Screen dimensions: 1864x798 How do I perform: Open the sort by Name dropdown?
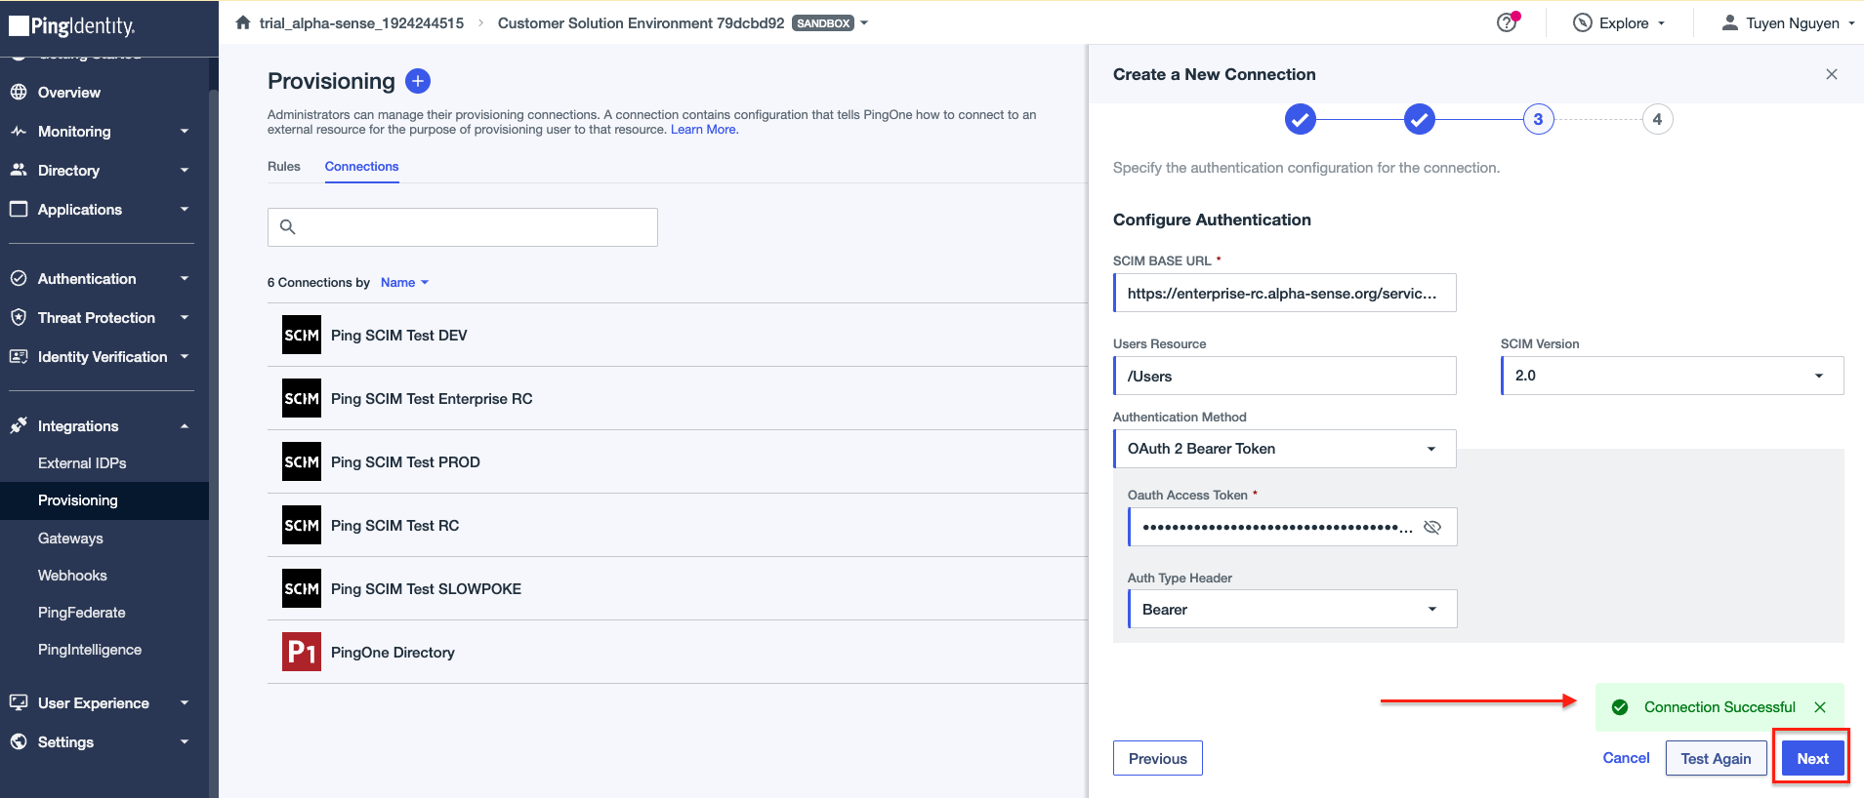coord(404,282)
